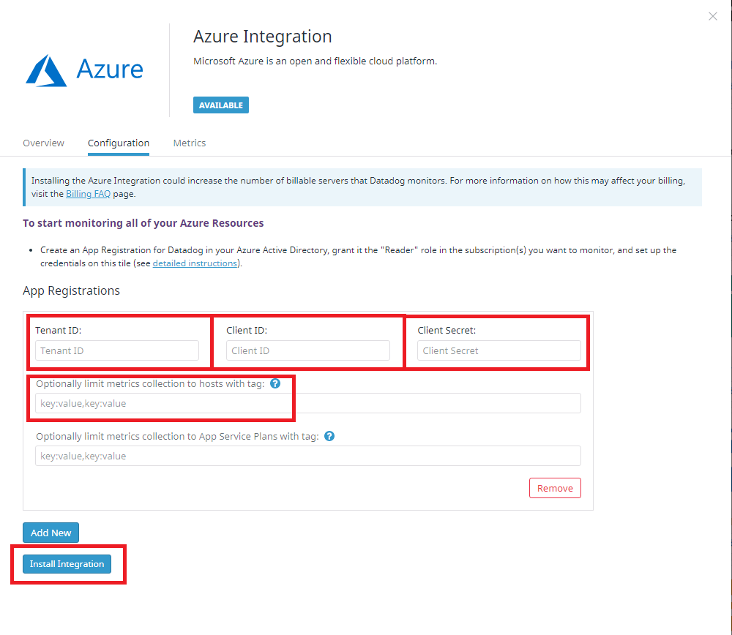Click the Add New button
This screenshot has height=635, width=732.
pyautogui.click(x=51, y=533)
